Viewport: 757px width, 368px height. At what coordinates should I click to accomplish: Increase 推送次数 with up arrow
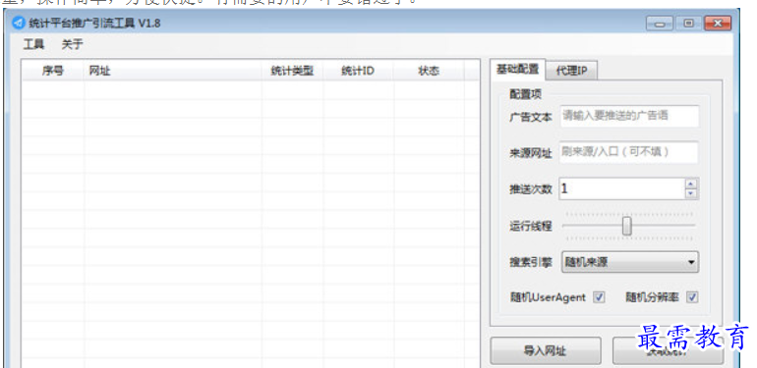(x=692, y=184)
